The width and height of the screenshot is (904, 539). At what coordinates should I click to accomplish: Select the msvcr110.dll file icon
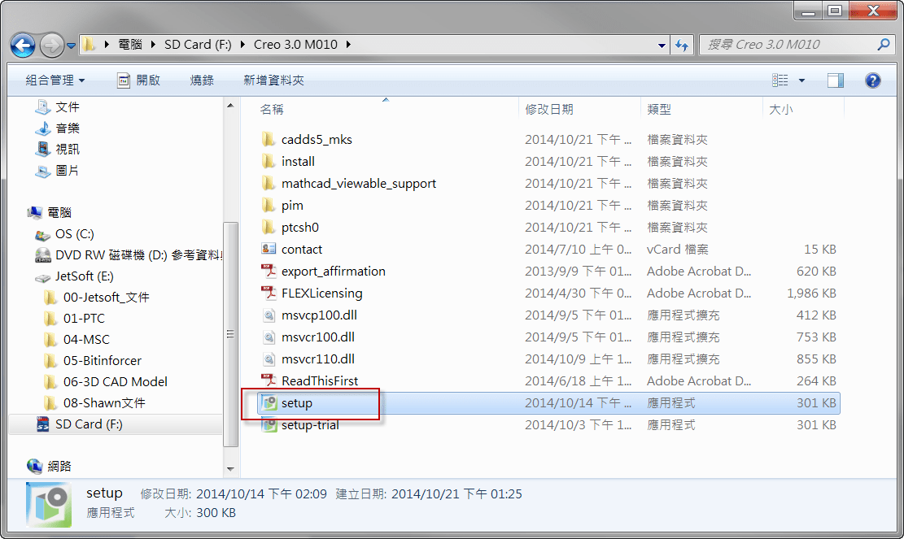click(269, 359)
